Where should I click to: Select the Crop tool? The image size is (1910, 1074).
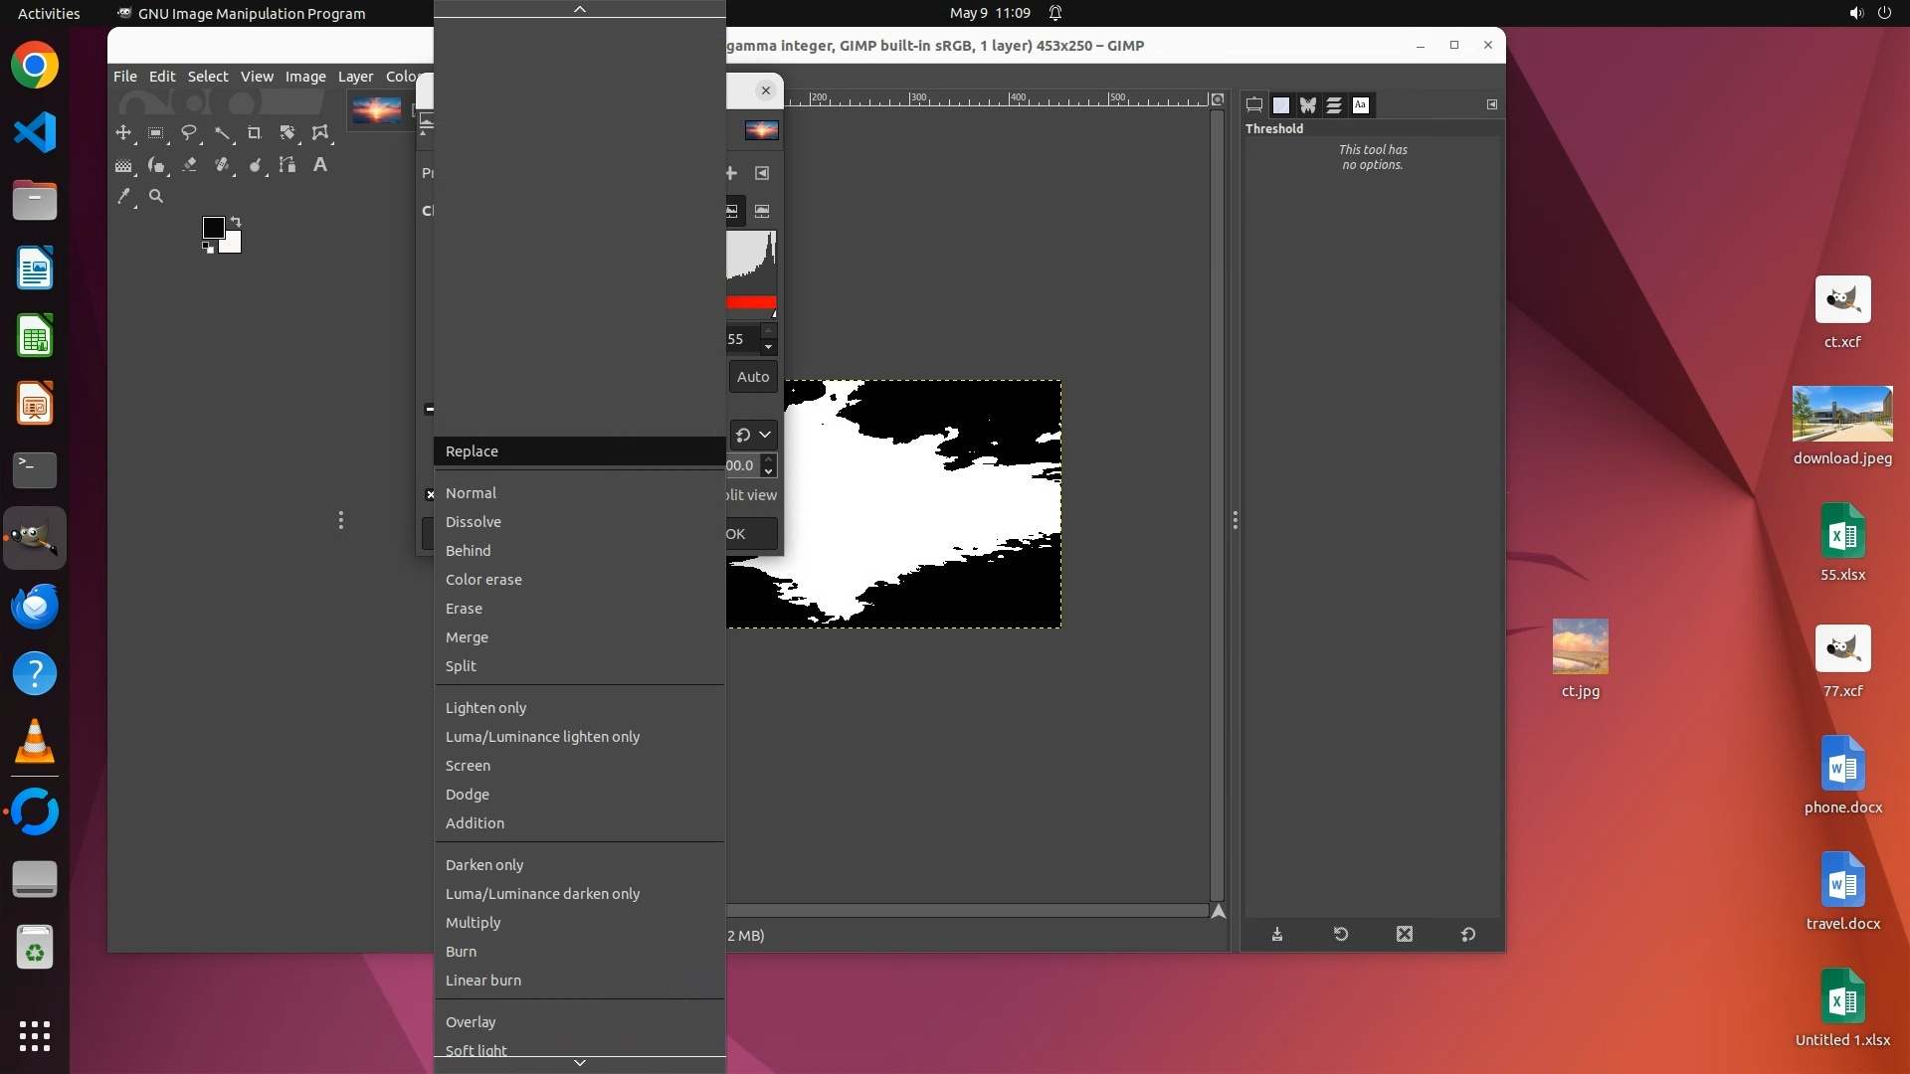[x=255, y=132]
